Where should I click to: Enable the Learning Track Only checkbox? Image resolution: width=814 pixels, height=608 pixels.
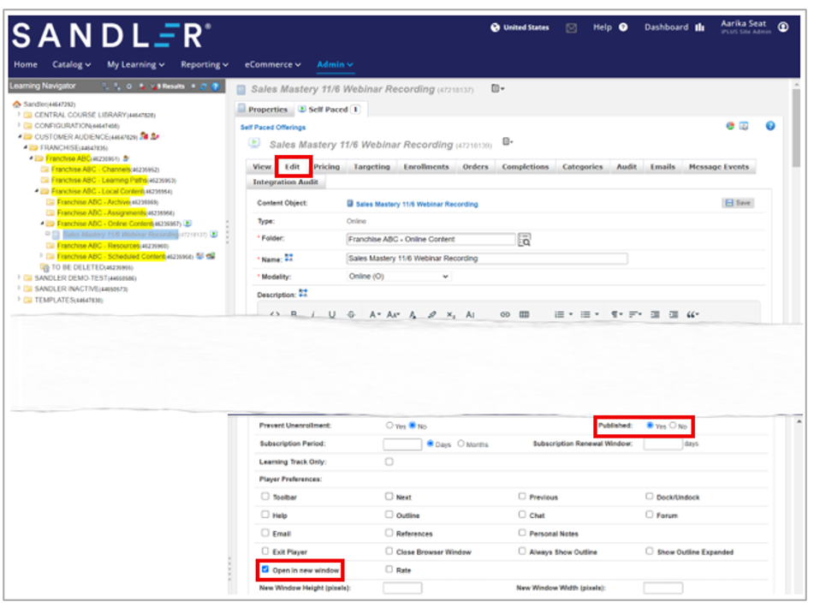(x=389, y=462)
